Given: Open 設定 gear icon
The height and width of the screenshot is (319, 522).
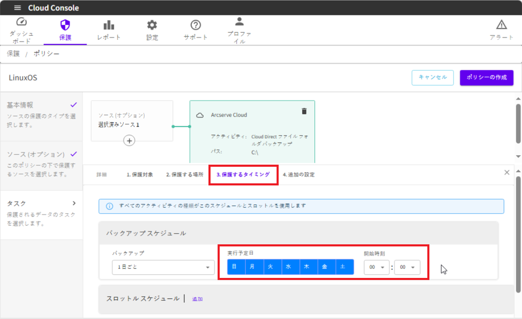Looking at the screenshot, I should 152,25.
